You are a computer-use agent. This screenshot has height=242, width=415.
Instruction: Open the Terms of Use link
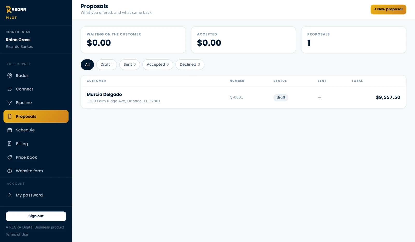point(17,234)
